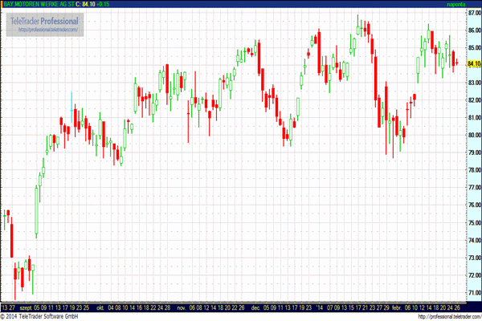Select the 'nov' month label on time axis
The width and height of the screenshot is (482, 321).
click(x=182, y=308)
